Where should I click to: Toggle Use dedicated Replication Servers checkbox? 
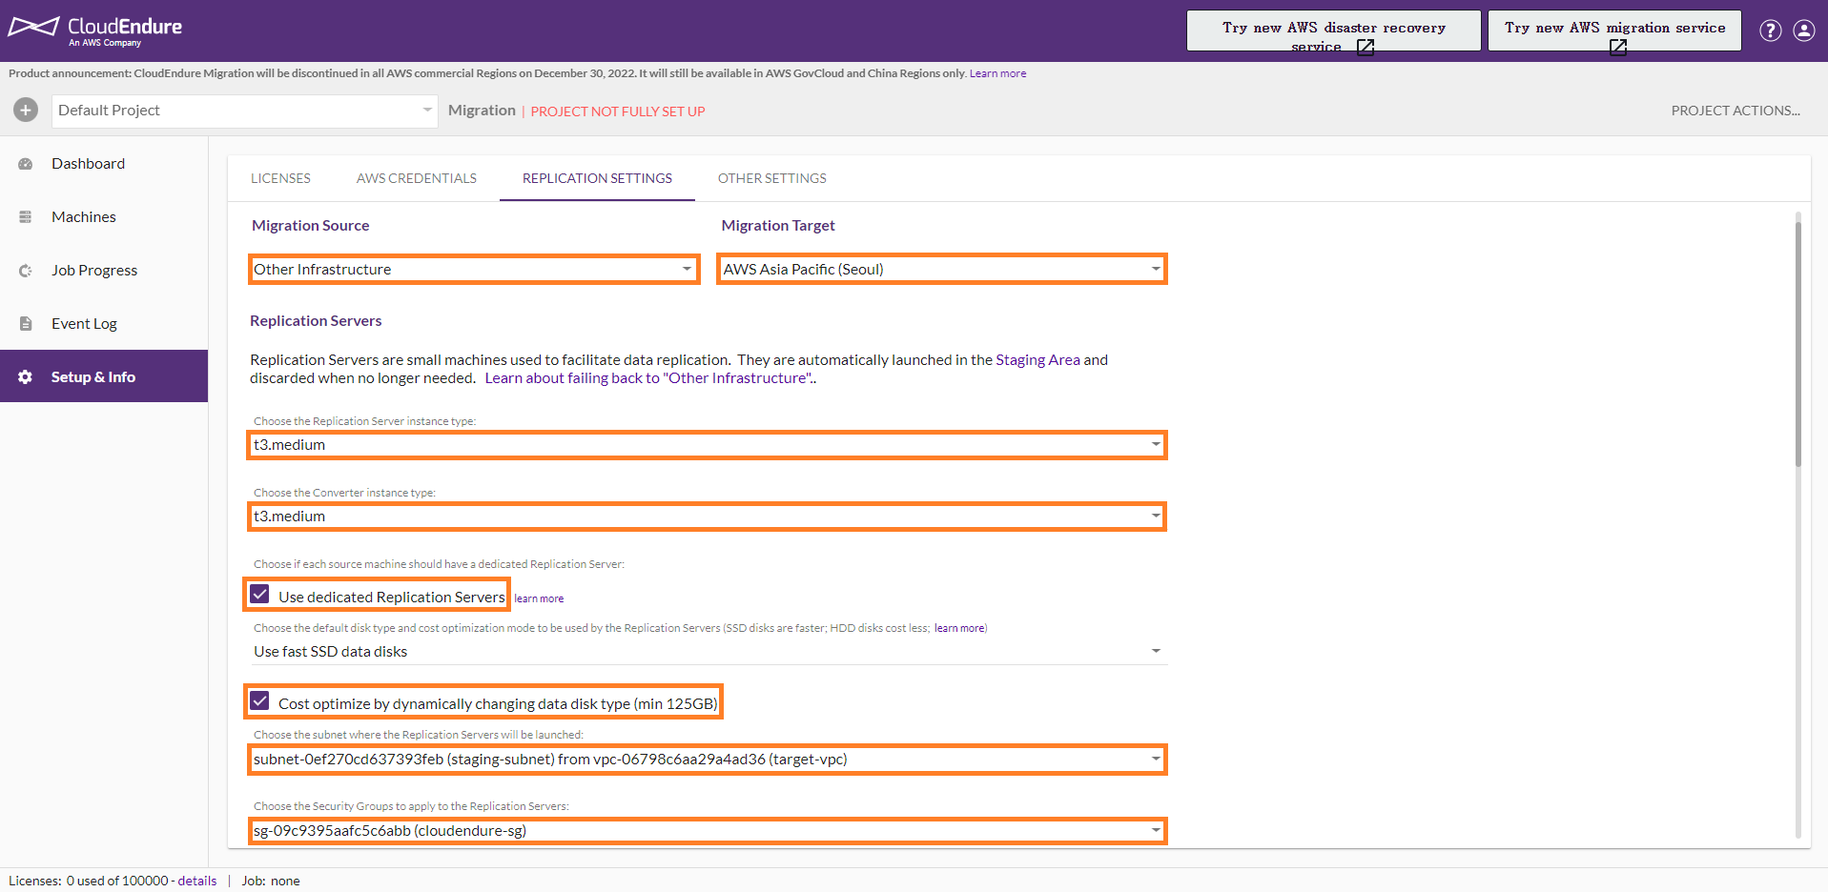click(x=259, y=595)
